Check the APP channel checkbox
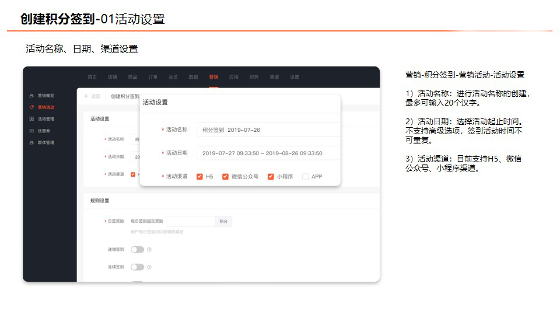 click(x=305, y=176)
